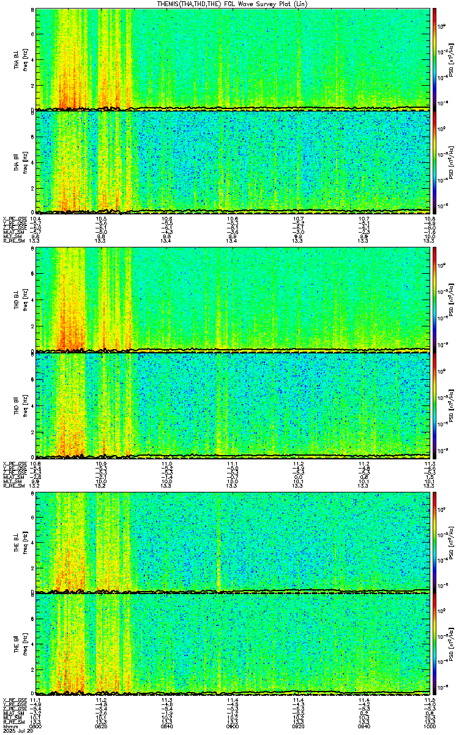Click the PSD color bar beside THD B-perpendicular panel
Viewport: 459px width, 735px height.
(x=435, y=300)
